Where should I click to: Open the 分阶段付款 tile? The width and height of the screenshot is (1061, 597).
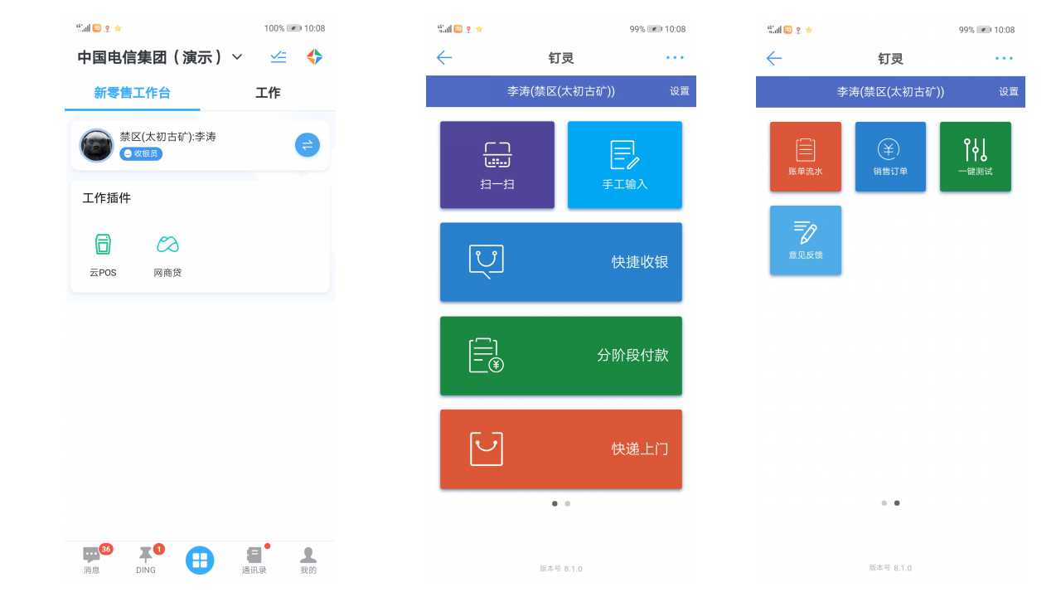(561, 356)
